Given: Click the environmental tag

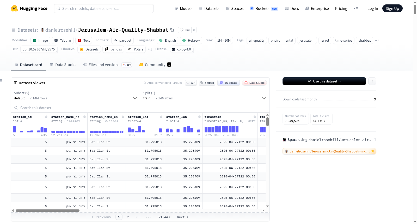Looking at the screenshot, I should point(282,40).
